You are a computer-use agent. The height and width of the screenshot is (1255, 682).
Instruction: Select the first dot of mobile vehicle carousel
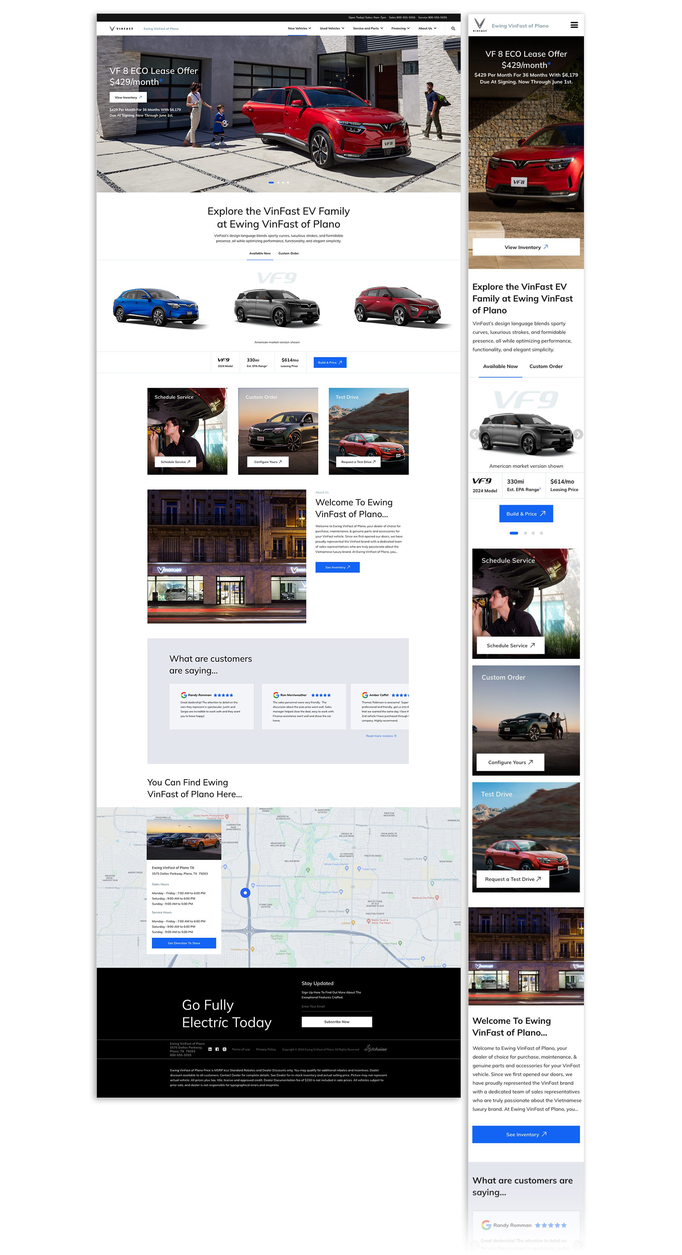pyautogui.click(x=514, y=533)
